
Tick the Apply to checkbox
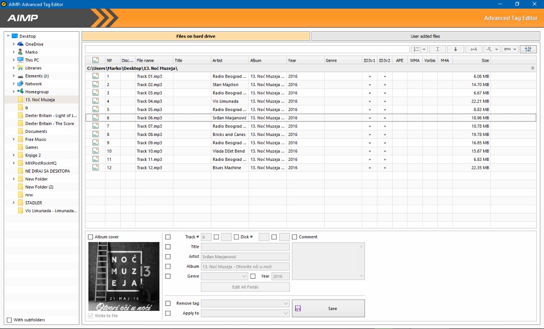(x=168, y=313)
